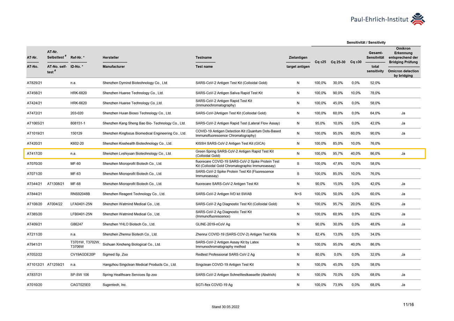Click the Gesamt-Sensitivität column header
Screen dimensions: 454x321
[x=375, y=62]
